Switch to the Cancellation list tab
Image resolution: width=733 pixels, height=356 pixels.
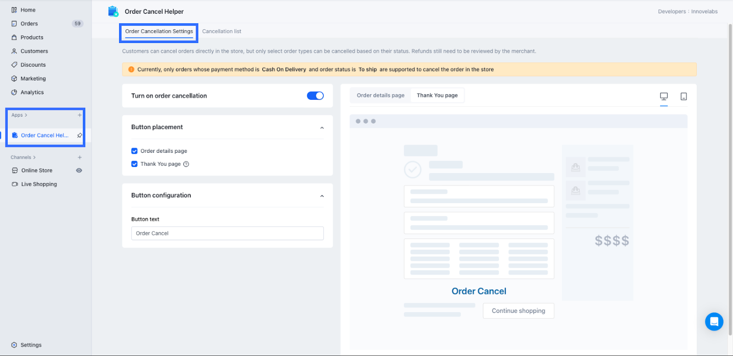(x=222, y=32)
